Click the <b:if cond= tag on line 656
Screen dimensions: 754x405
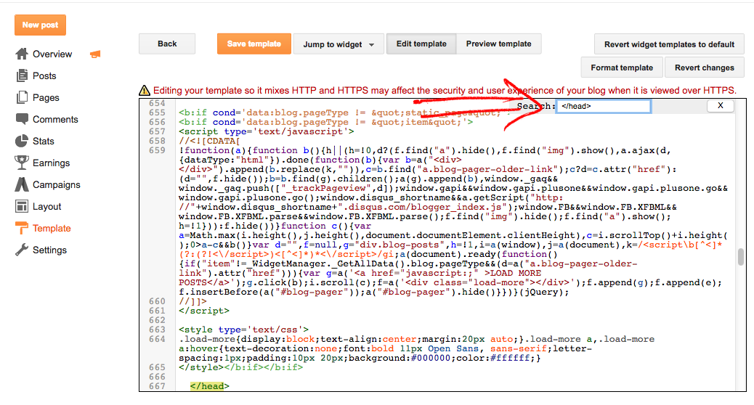click(x=325, y=122)
